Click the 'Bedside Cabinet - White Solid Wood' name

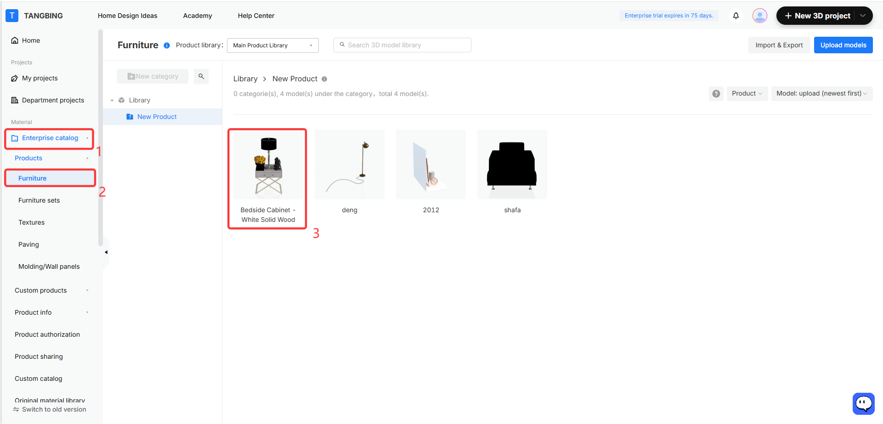268,215
